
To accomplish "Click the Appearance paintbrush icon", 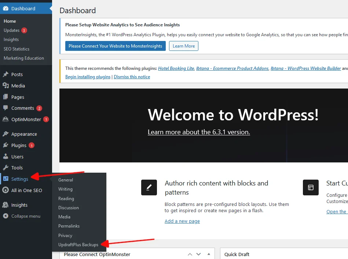I will (x=6, y=134).
